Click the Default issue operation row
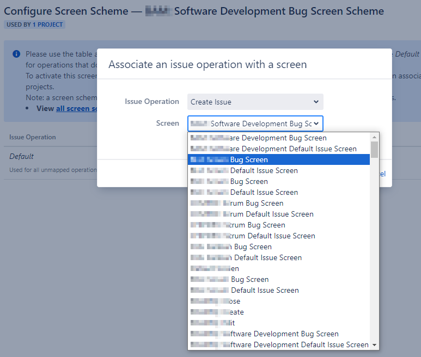Image resolution: width=421 pixels, height=357 pixels. click(x=22, y=156)
